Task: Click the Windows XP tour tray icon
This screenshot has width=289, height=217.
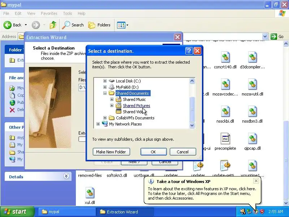Action: click(x=255, y=212)
